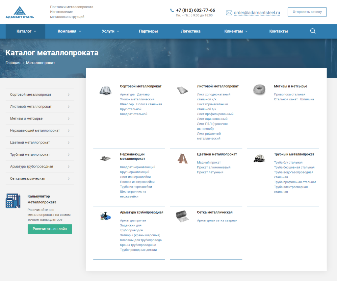Open Квадрат нержавеющий link
Screen dimensions: 337x281
(138, 167)
